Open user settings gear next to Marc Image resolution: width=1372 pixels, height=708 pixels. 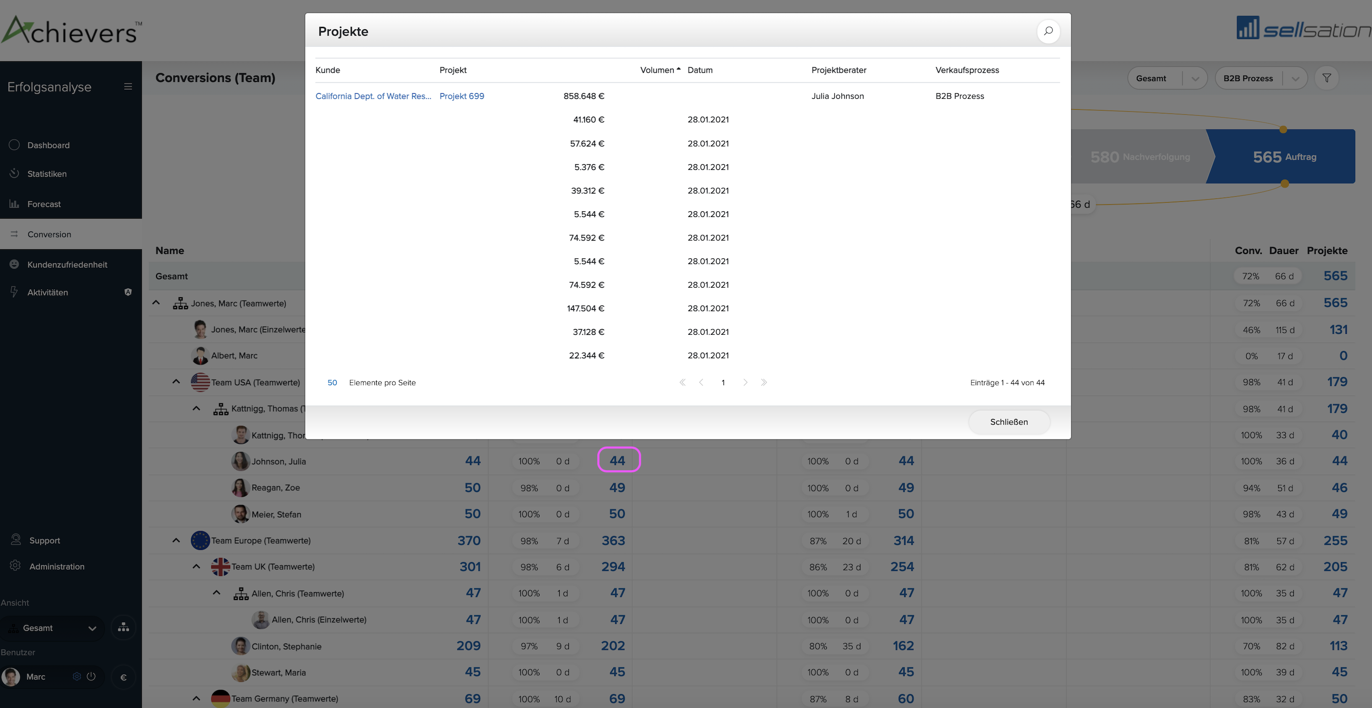click(77, 676)
